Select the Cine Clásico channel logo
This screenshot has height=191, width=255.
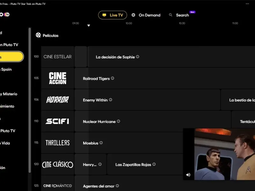point(58,164)
